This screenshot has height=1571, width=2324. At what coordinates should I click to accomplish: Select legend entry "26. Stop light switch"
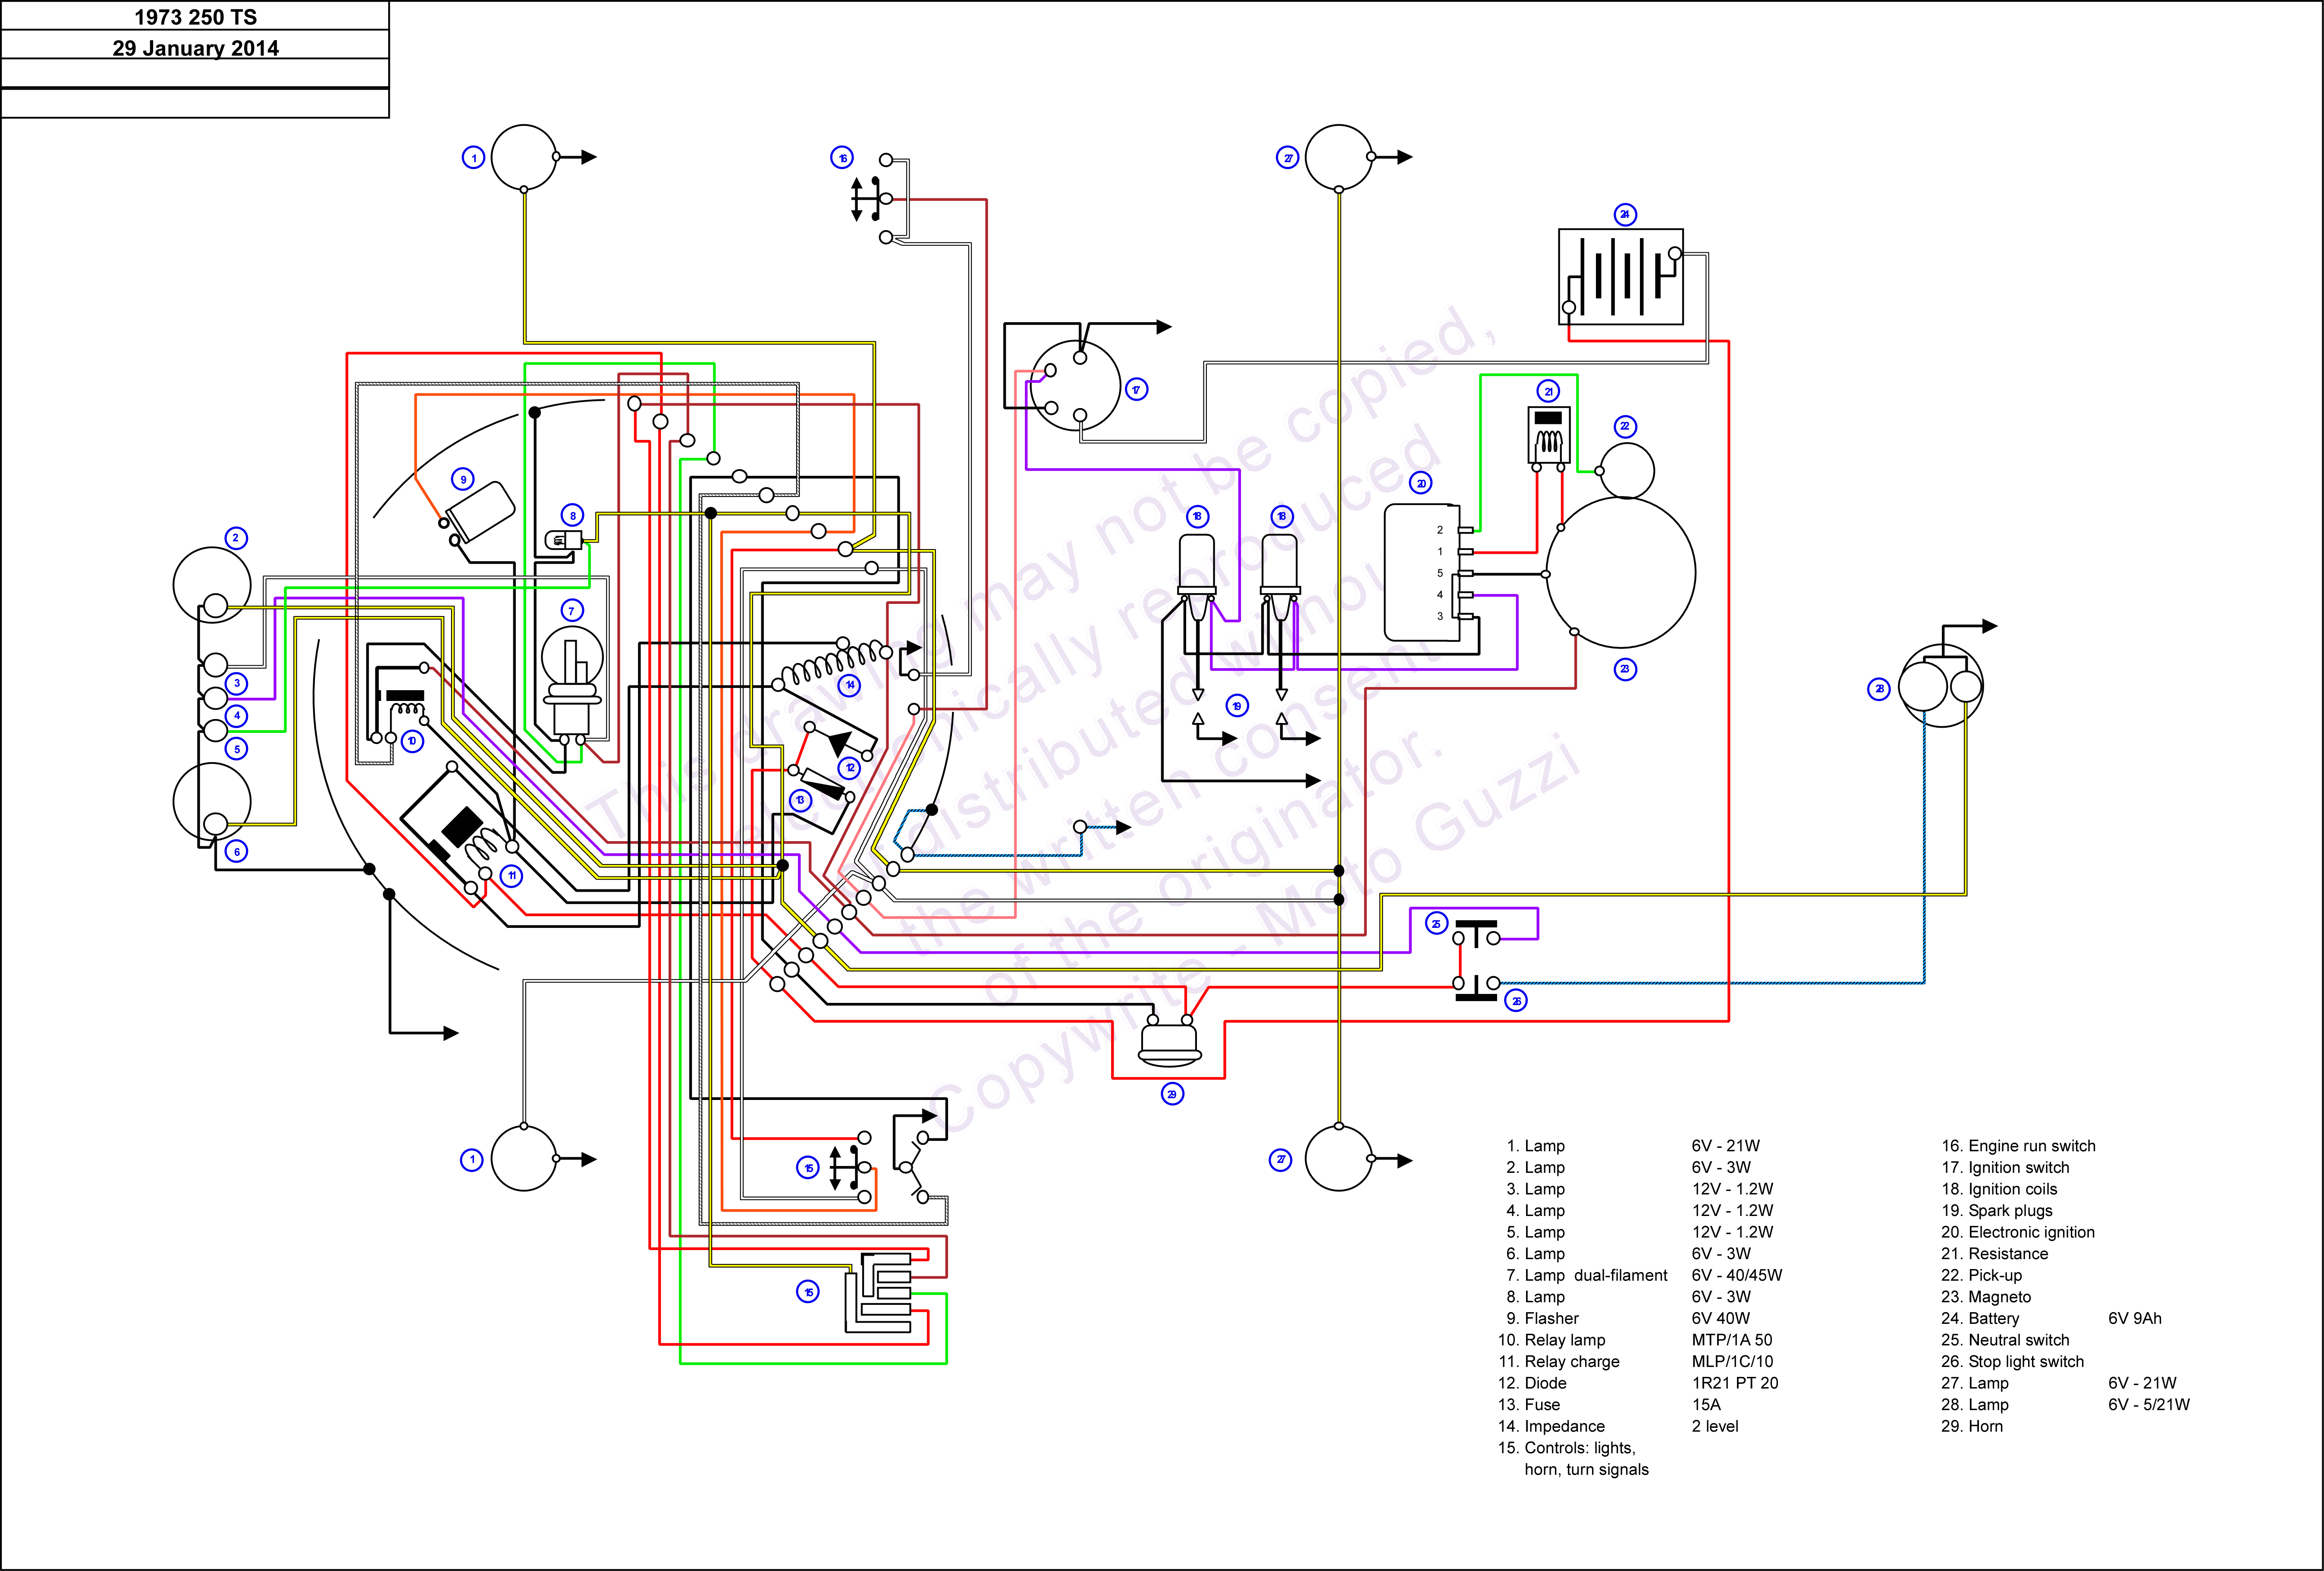pos(2013,1362)
